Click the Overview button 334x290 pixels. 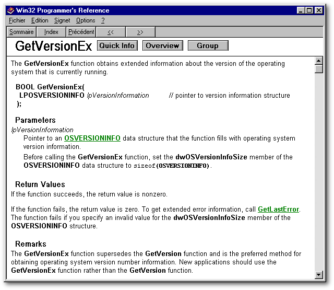click(x=162, y=45)
